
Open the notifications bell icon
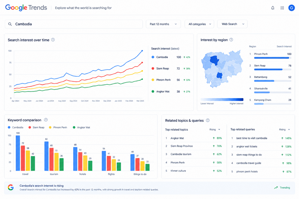273,8
